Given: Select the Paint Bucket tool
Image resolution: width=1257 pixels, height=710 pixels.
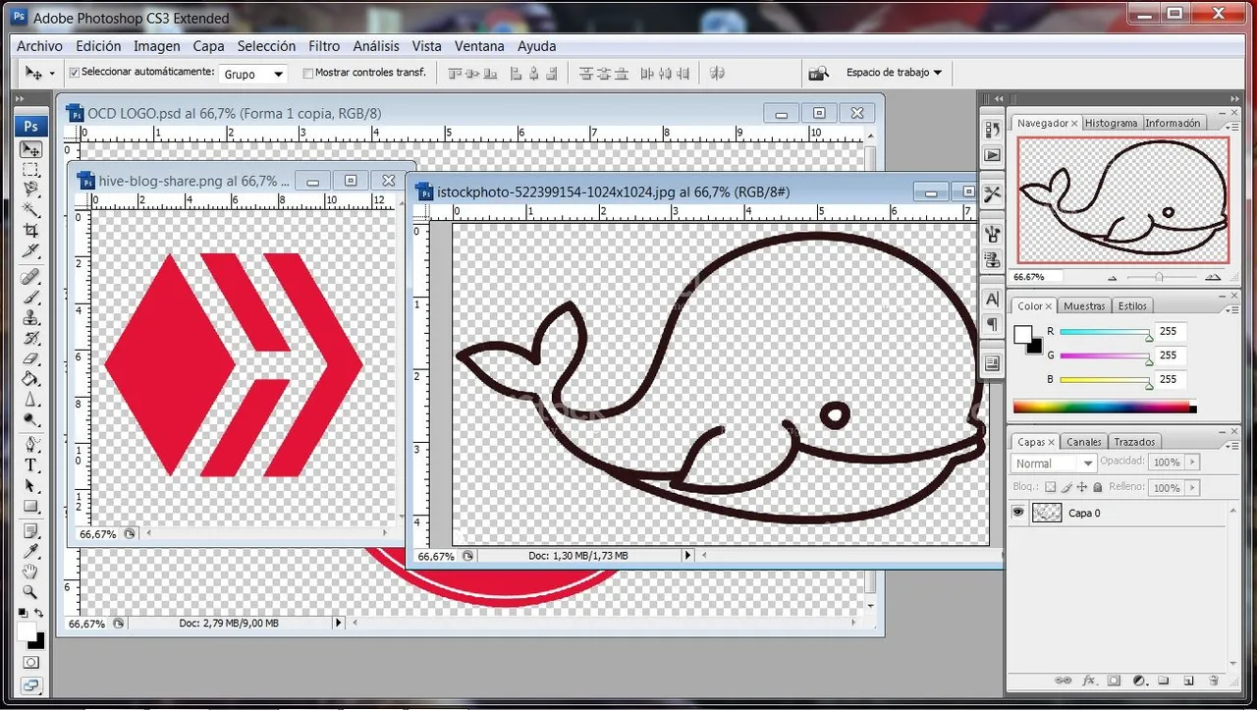Looking at the screenshot, I should point(31,378).
